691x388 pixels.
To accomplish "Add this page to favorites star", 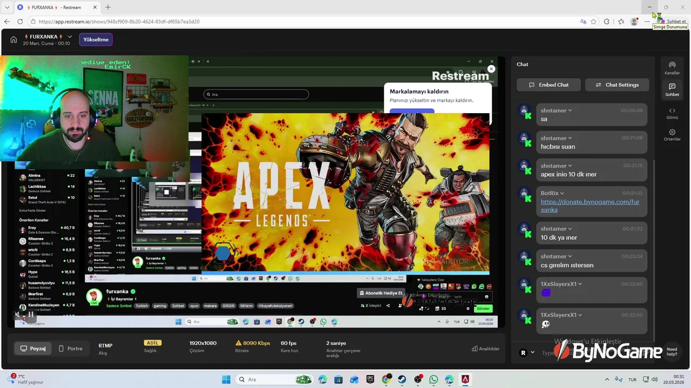I will pos(593,22).
